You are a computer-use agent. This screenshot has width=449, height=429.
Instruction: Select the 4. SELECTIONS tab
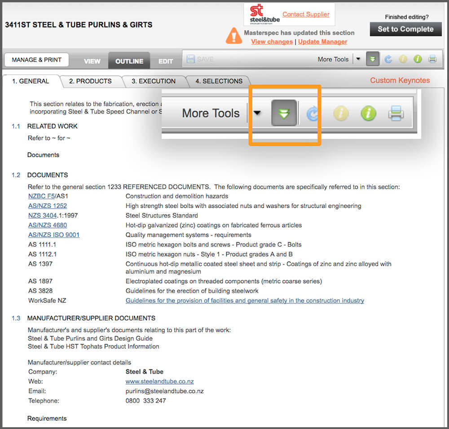coord(219,81)
